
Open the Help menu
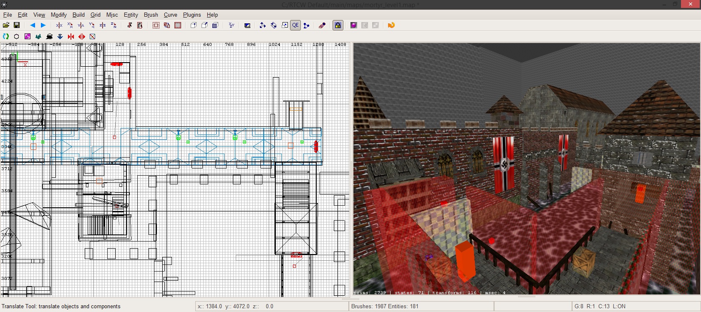pos(212,15)
